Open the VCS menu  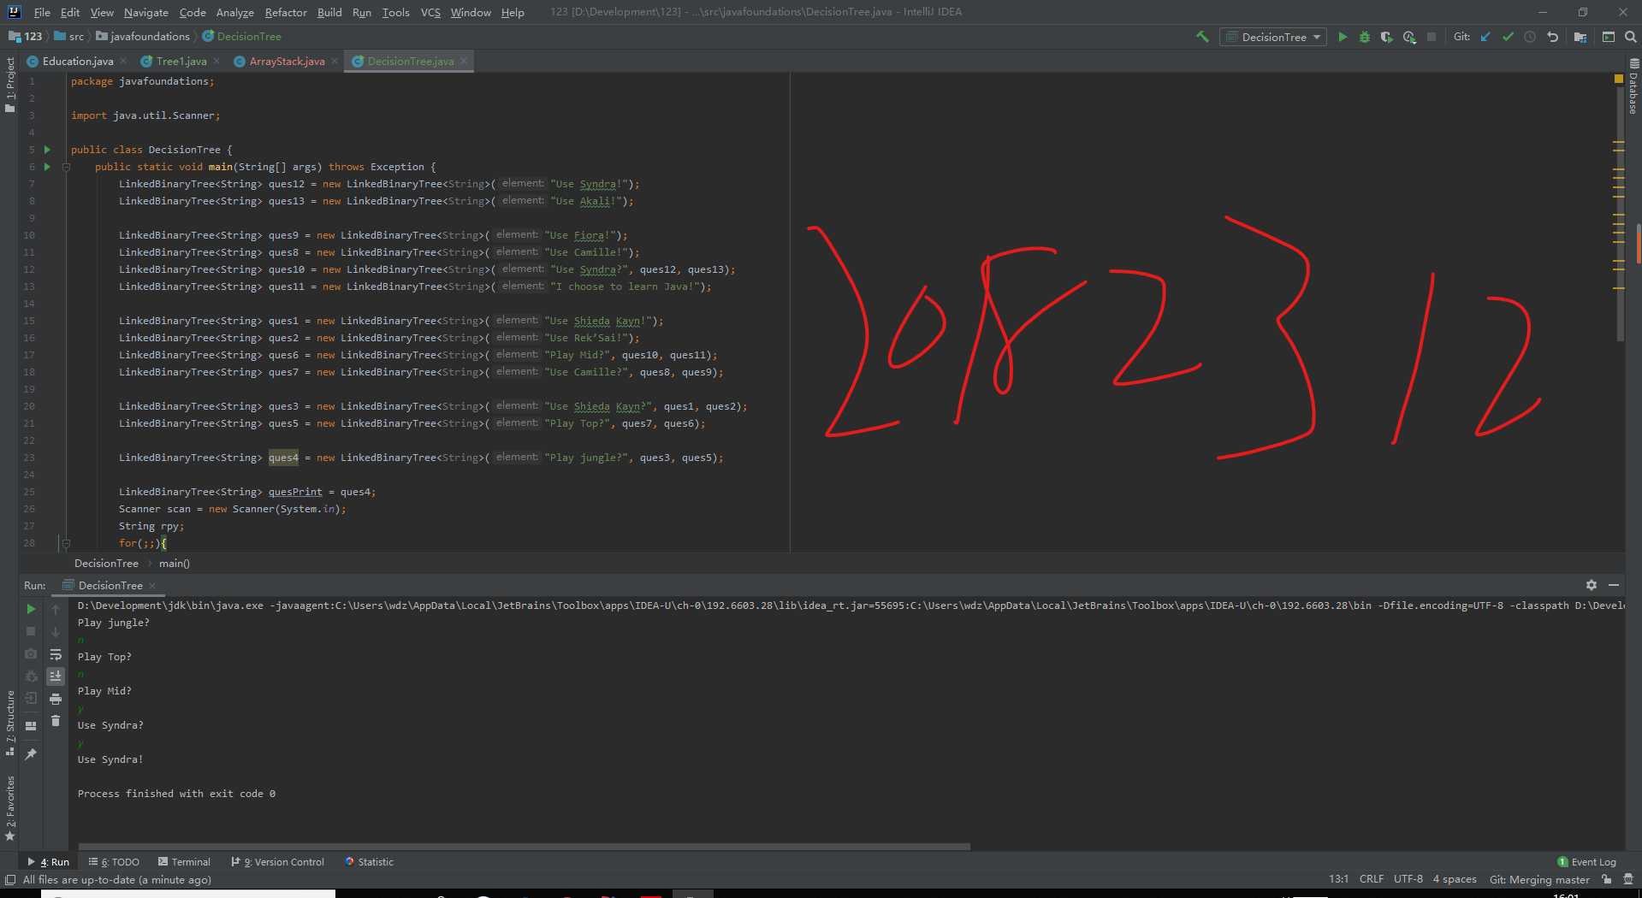coord(430,12)
